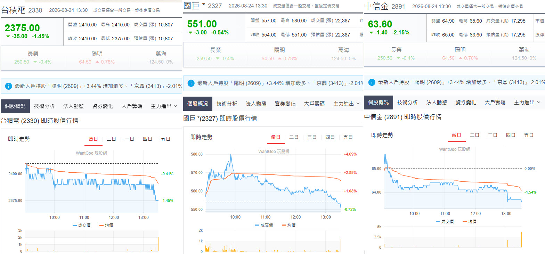Select the 個股概況 tab in the 台積電 panel
Viewport: 545px width, 254px height.
click(15, 106)
